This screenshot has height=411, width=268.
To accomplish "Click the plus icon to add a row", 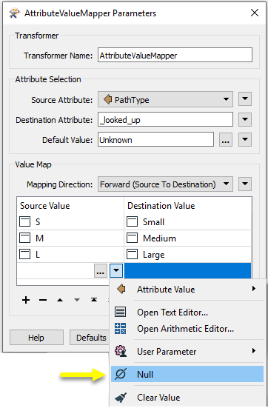I will (x=26, y=300).
